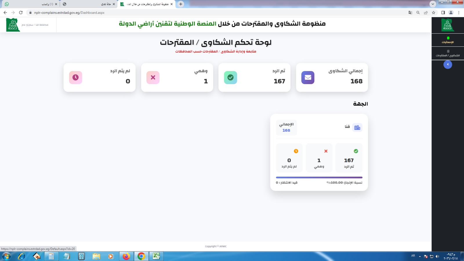Image resolution: width=464 pixels, height=261 pixels.
Task: Bookmark this page with the star icon
Action: click(x=434, y=12)
